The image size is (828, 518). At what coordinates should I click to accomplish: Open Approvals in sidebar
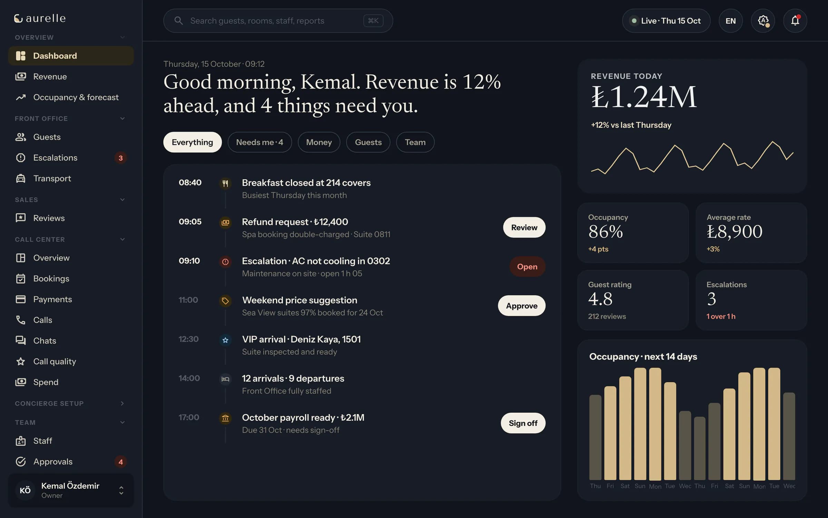coord(71,461)
